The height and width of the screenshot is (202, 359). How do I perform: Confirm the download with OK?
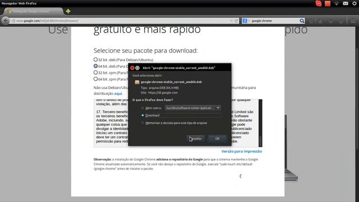click(x=217, y=139)
